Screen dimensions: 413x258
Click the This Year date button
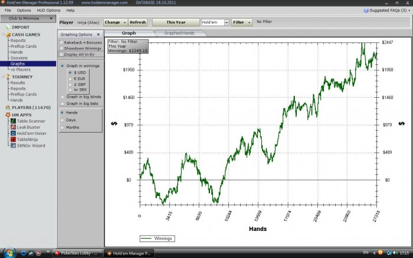pyautogui.click(x=176, y=22)
